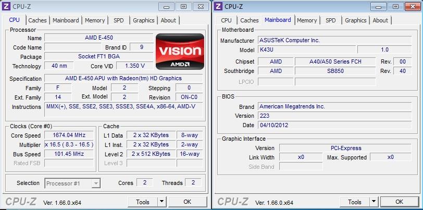Viewport: 423px width, 210px height.
Task: Click the AMD Vision logo image
Action: coord(180,51)
